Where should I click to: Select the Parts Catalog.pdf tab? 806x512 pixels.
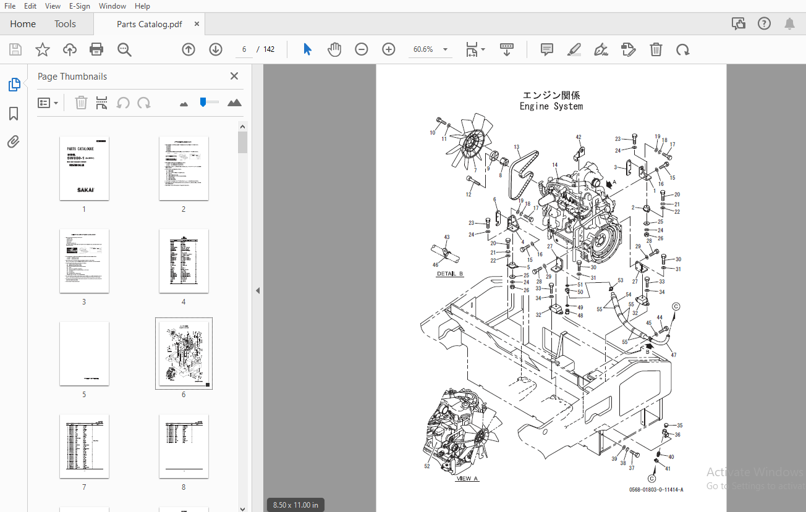pos(150,24)
